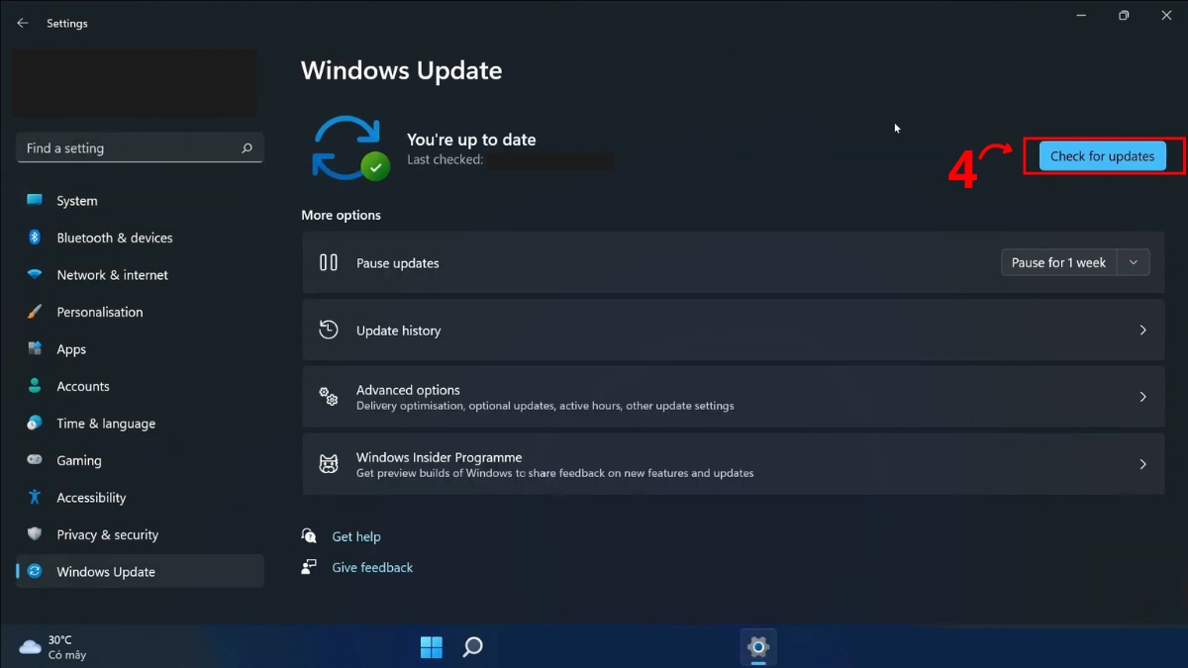This screenshot has height=668, width=1188.
Task: Open the Give feedback link
Action: pyautogui.click(x=372, y=566)
